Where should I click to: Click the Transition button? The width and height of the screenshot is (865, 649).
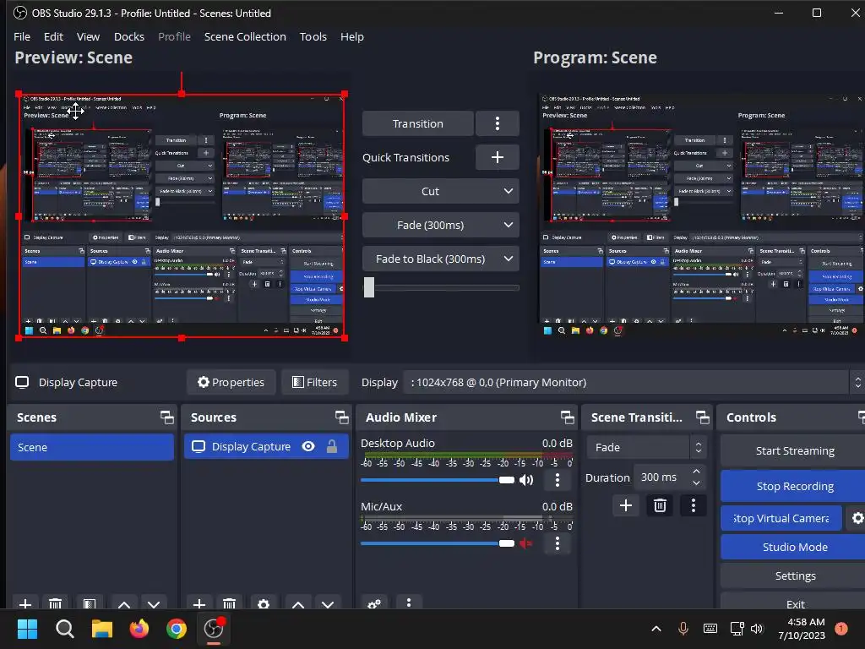(x=417, y=123)
